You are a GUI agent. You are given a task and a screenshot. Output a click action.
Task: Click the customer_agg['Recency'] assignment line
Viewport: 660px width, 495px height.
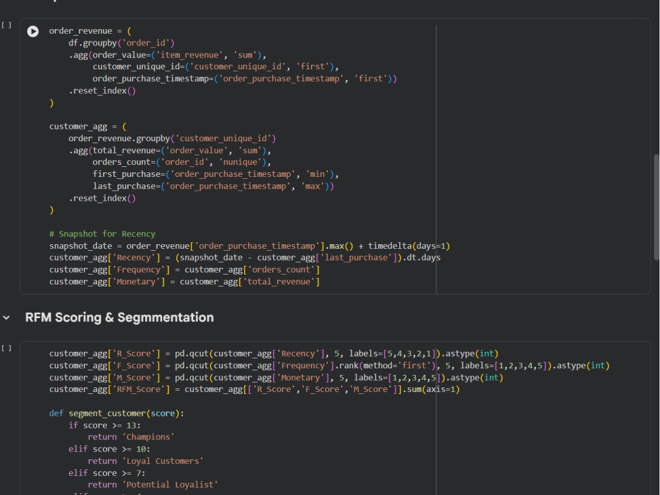245,257
